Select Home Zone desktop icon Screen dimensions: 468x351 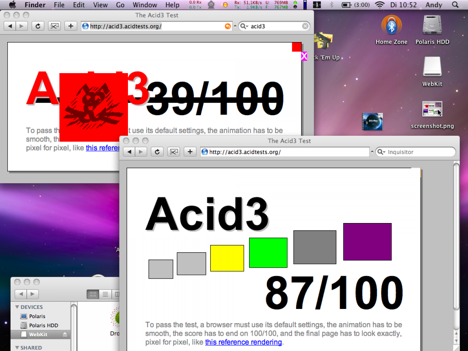392,30
